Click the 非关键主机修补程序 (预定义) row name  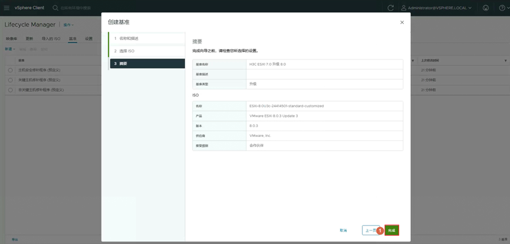(41, 89)
